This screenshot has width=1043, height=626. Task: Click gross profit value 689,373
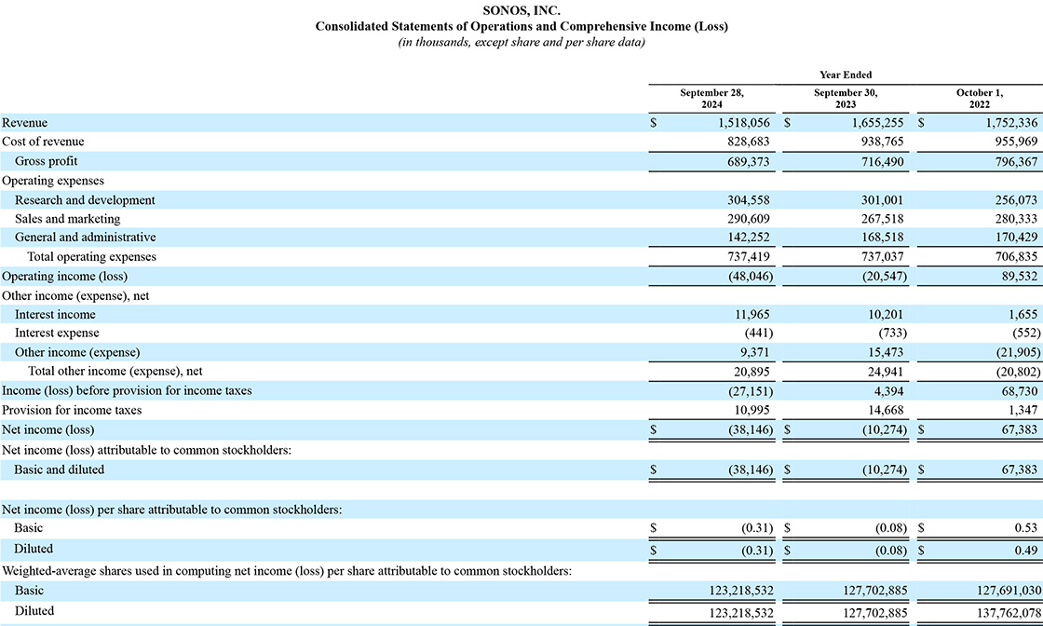749,162
